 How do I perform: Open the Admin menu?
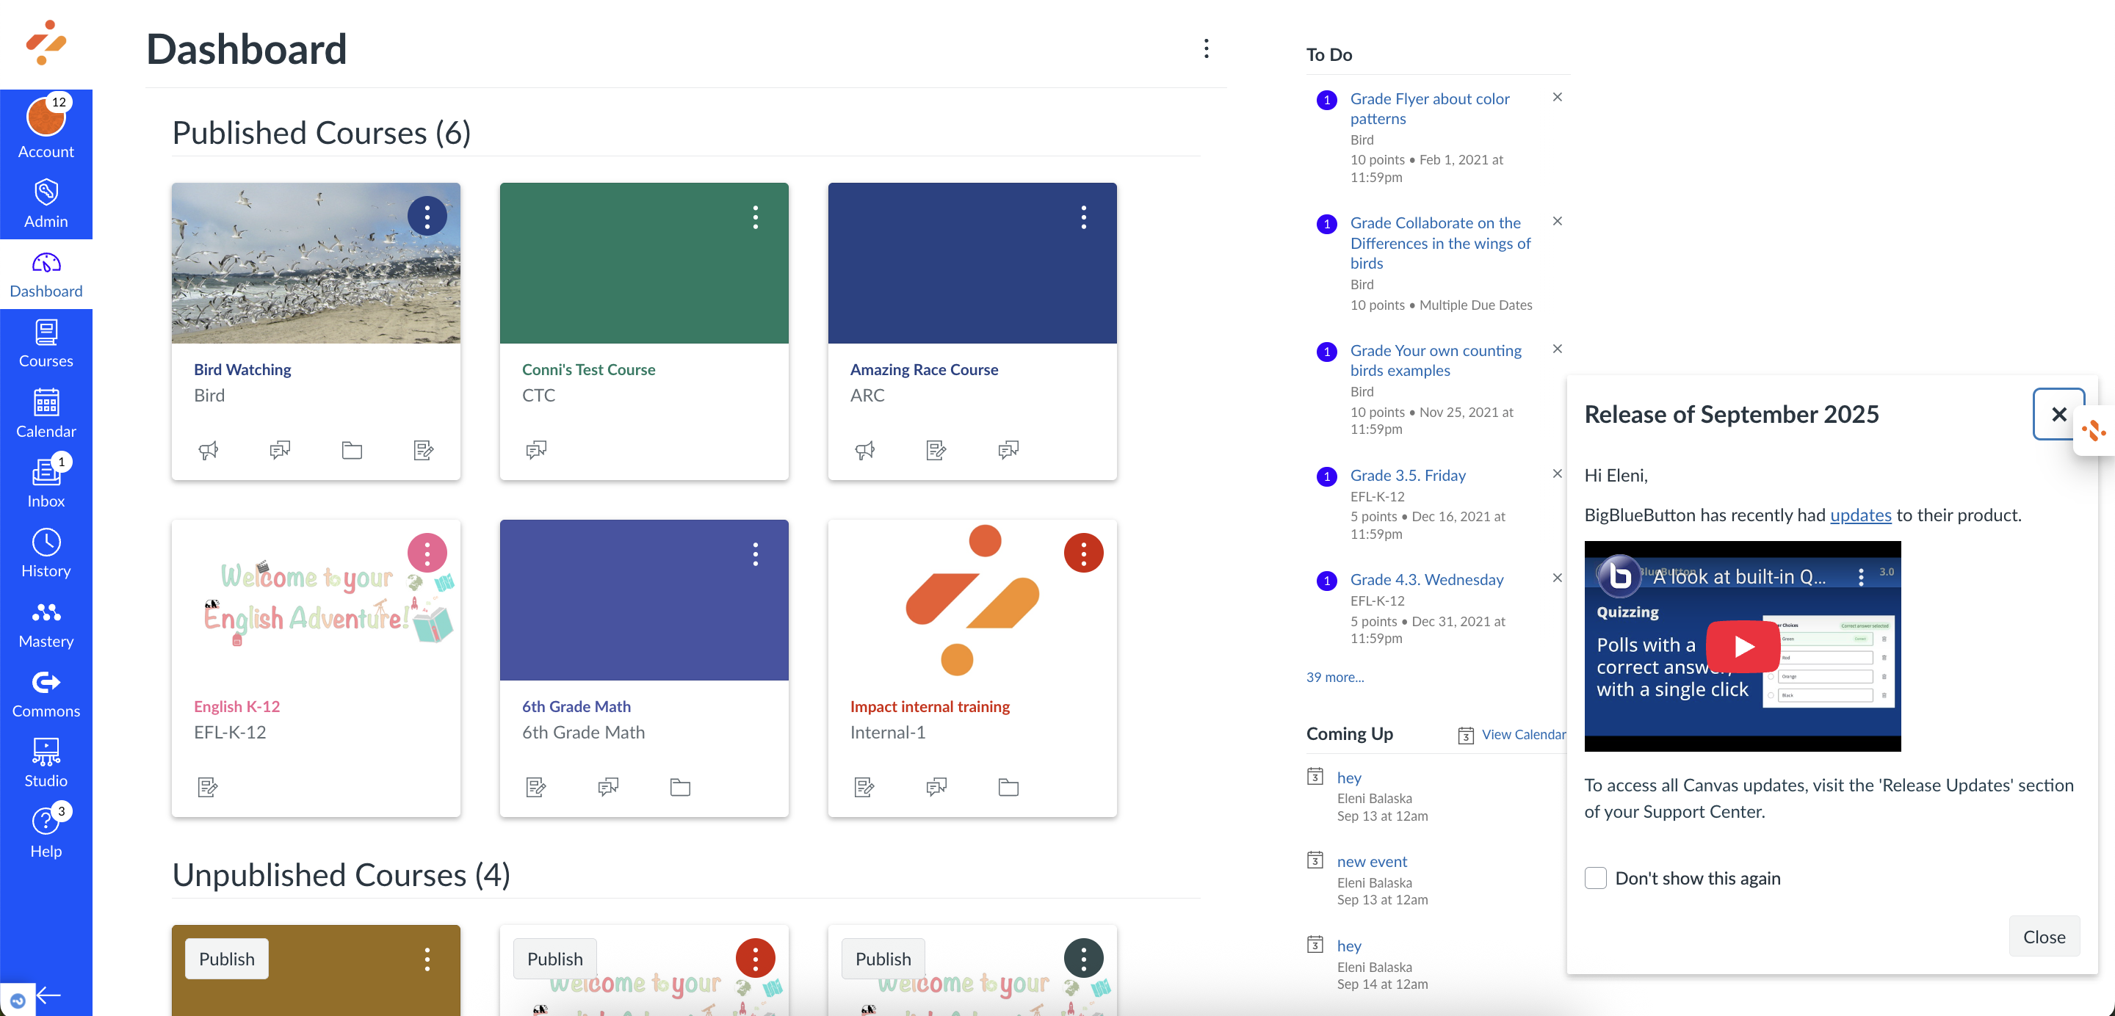pos(46,201)
